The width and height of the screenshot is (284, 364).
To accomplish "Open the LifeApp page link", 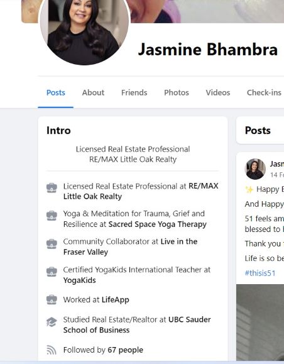I will 116,300.
